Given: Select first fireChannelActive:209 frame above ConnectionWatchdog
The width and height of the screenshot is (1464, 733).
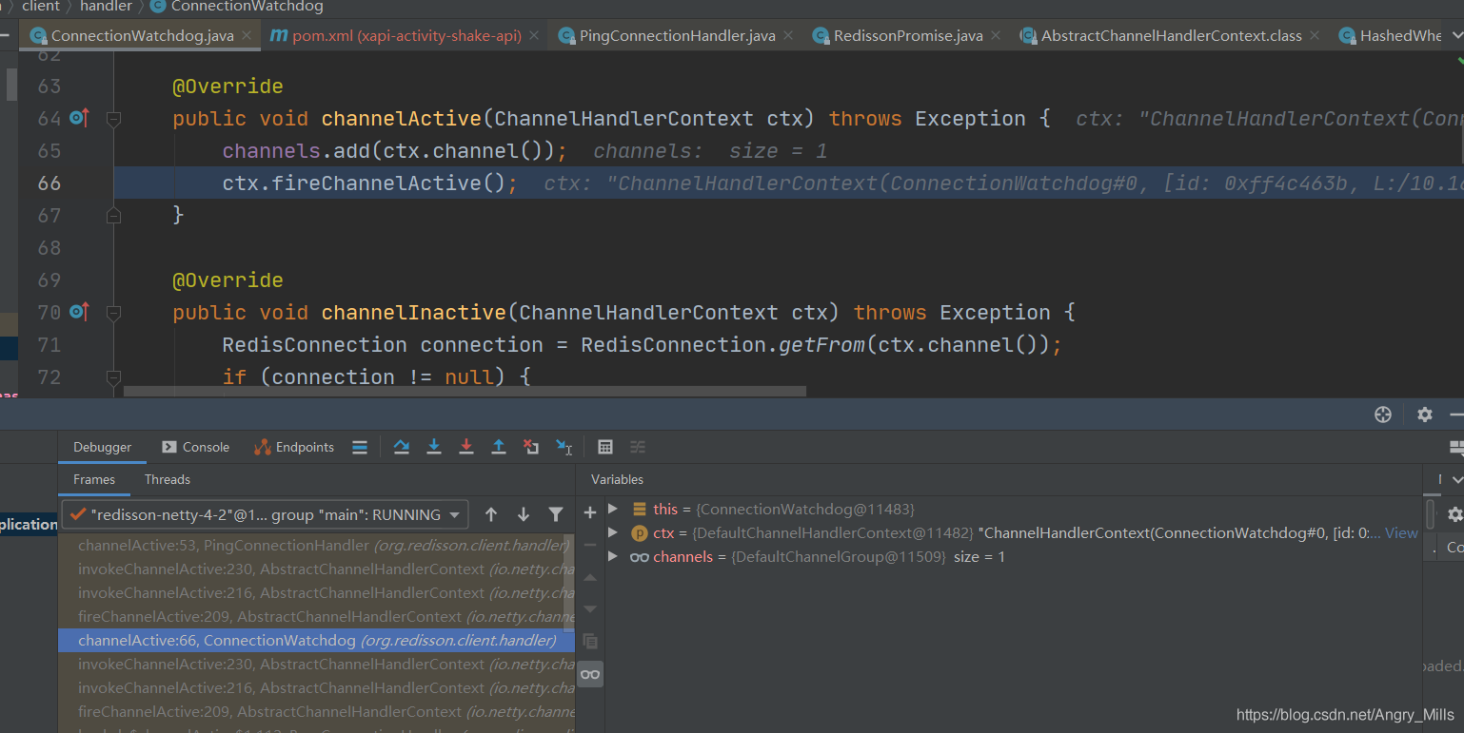Looking at the screenshot, I should tap(316, 617).
